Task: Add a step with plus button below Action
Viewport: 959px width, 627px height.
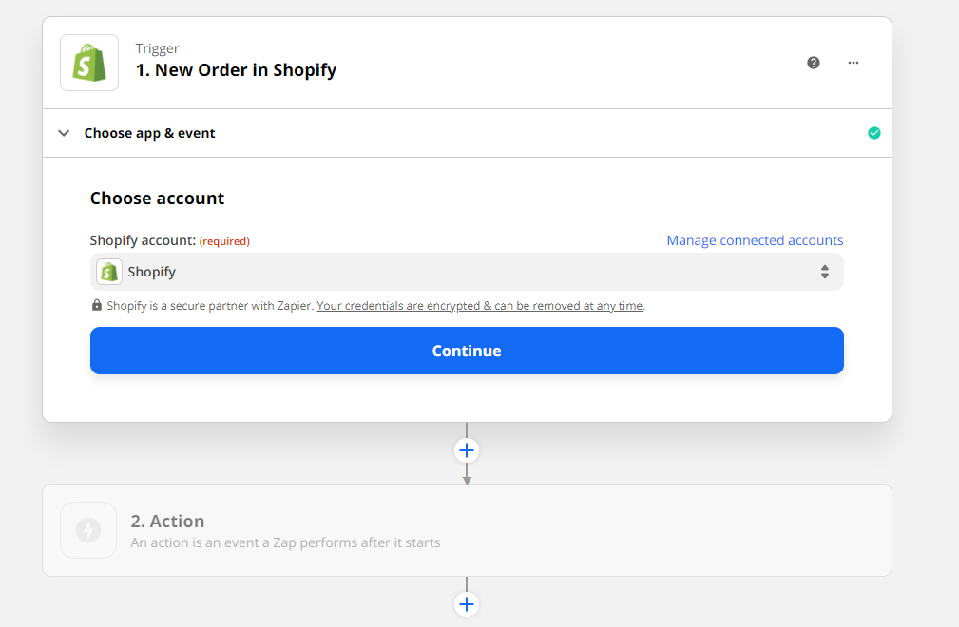Action: click(467, 604)
